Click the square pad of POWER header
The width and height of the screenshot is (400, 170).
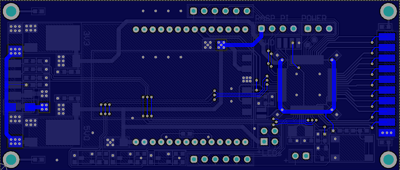[x=308, y=29]
